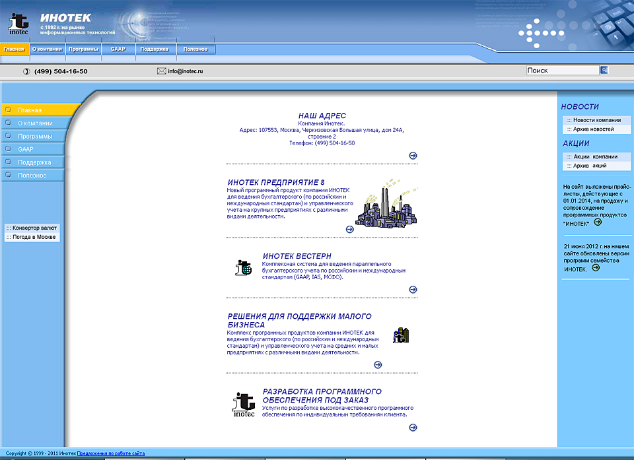Viewport: 634px width, 460px height.
Task: Open the Архив акций link
Action: point(596,166)
